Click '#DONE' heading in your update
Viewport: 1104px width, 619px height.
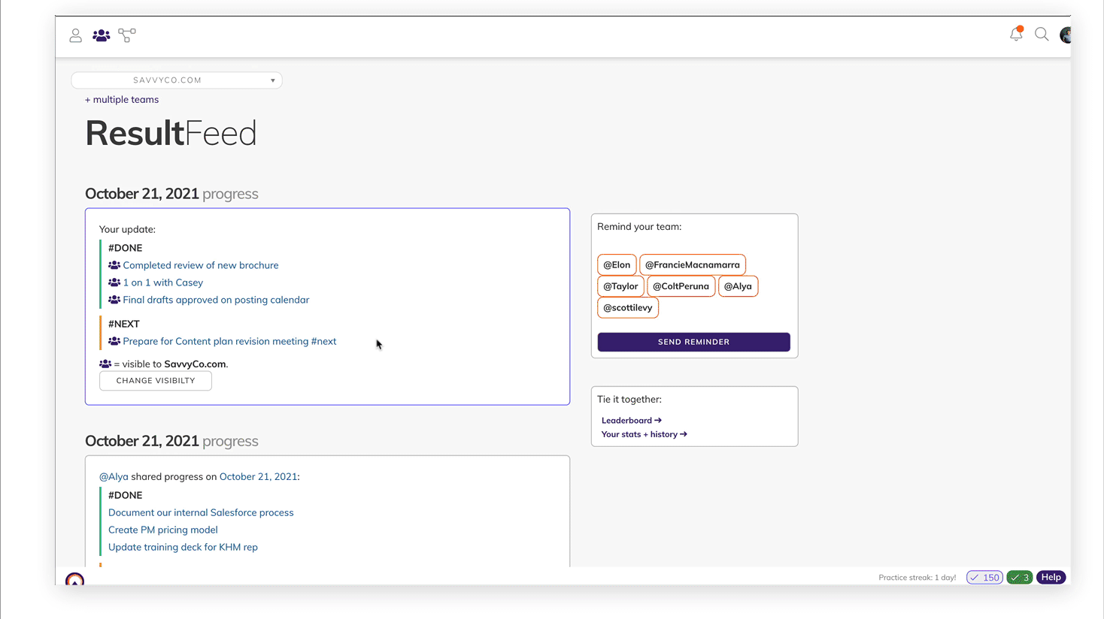click(125, 248)
